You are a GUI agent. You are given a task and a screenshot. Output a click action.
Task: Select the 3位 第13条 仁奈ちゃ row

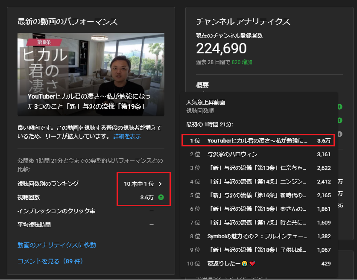[258, 168]
